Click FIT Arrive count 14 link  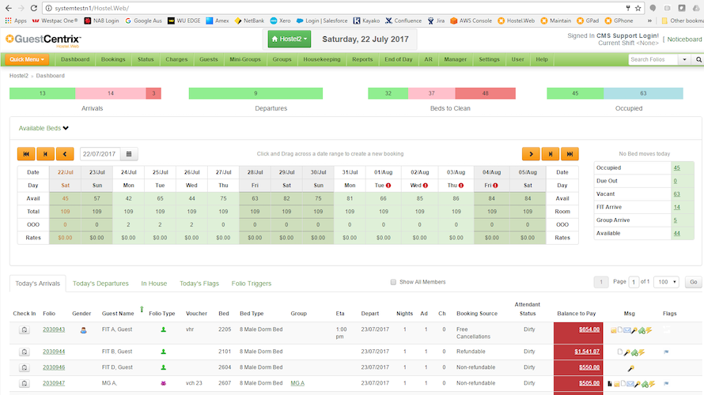[x=676, y=207]
